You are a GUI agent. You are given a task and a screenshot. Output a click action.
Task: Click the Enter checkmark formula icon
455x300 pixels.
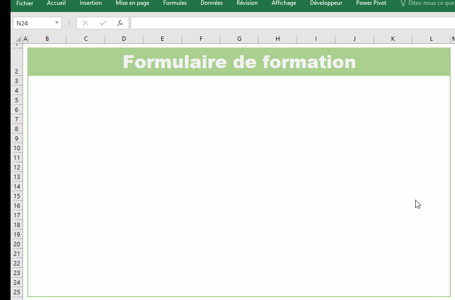point(103,23)
